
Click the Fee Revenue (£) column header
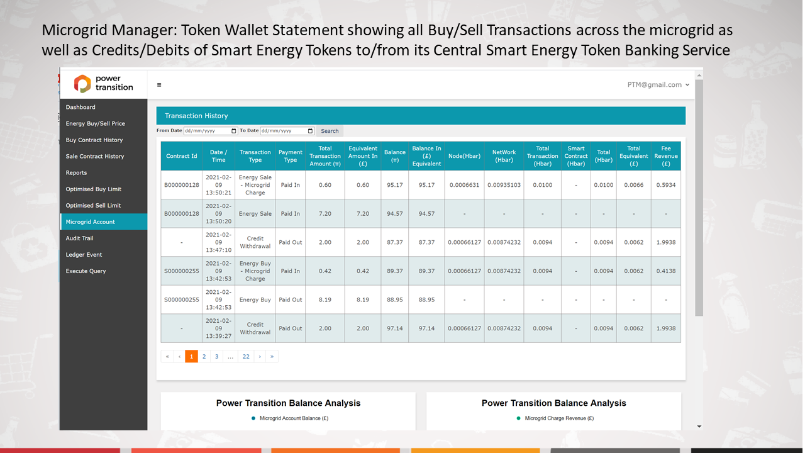tap(666, 156)
